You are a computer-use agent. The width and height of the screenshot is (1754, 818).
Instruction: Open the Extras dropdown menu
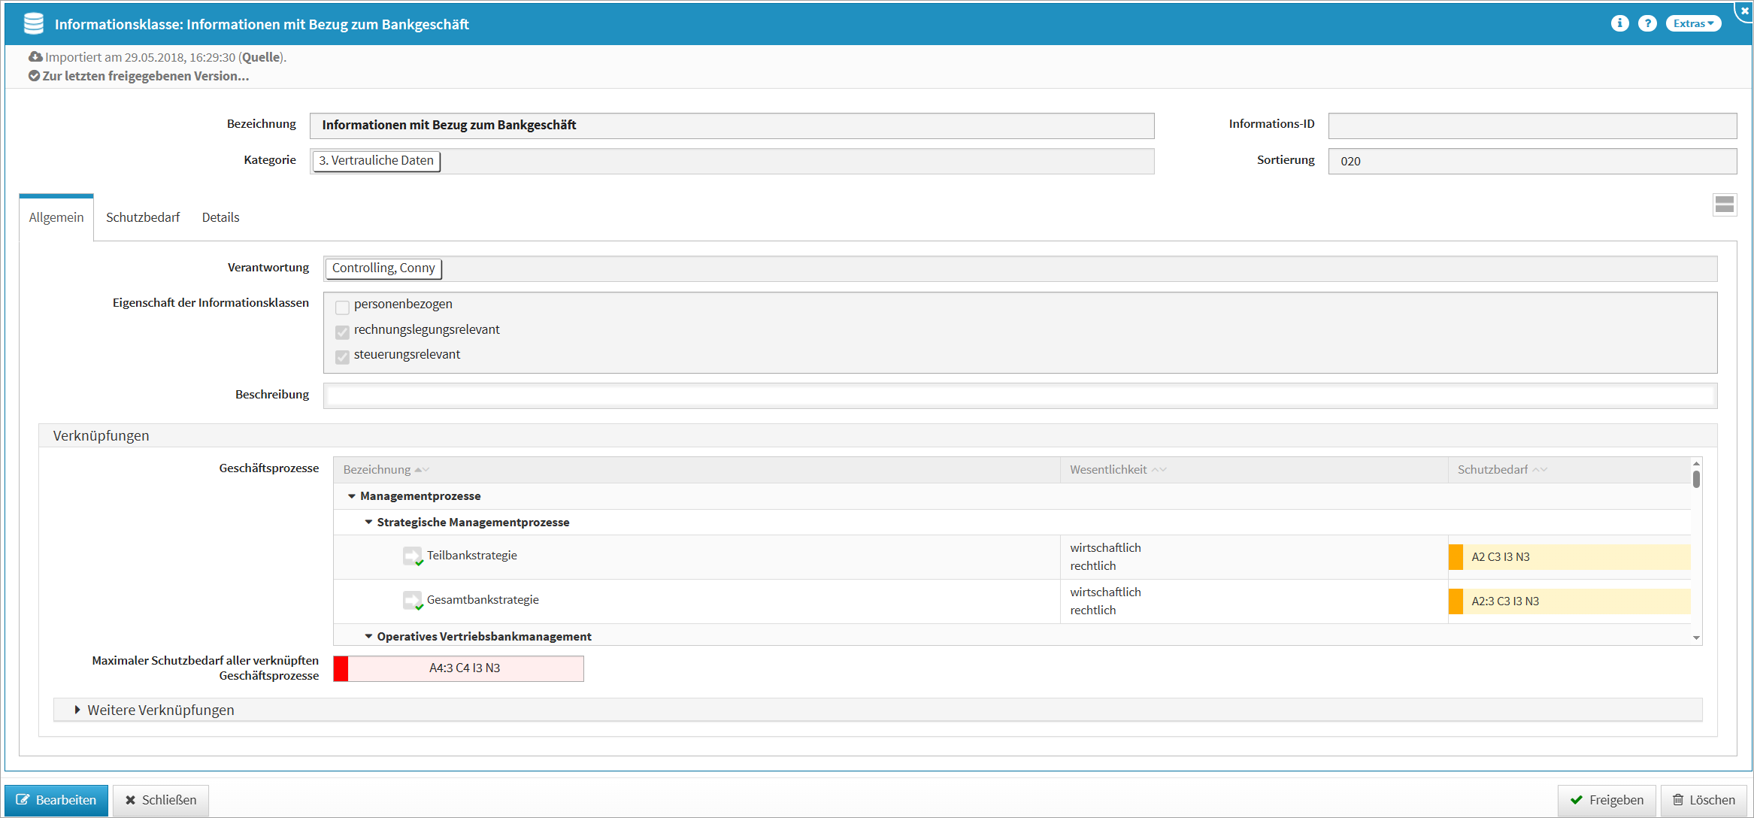click(1692, 23)
